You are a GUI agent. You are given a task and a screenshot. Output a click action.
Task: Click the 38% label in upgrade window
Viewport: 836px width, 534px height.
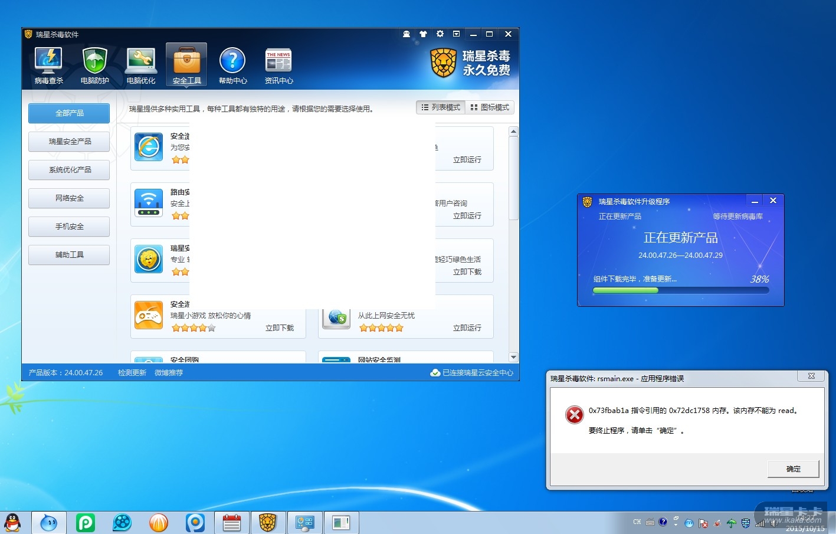point(759,279)
